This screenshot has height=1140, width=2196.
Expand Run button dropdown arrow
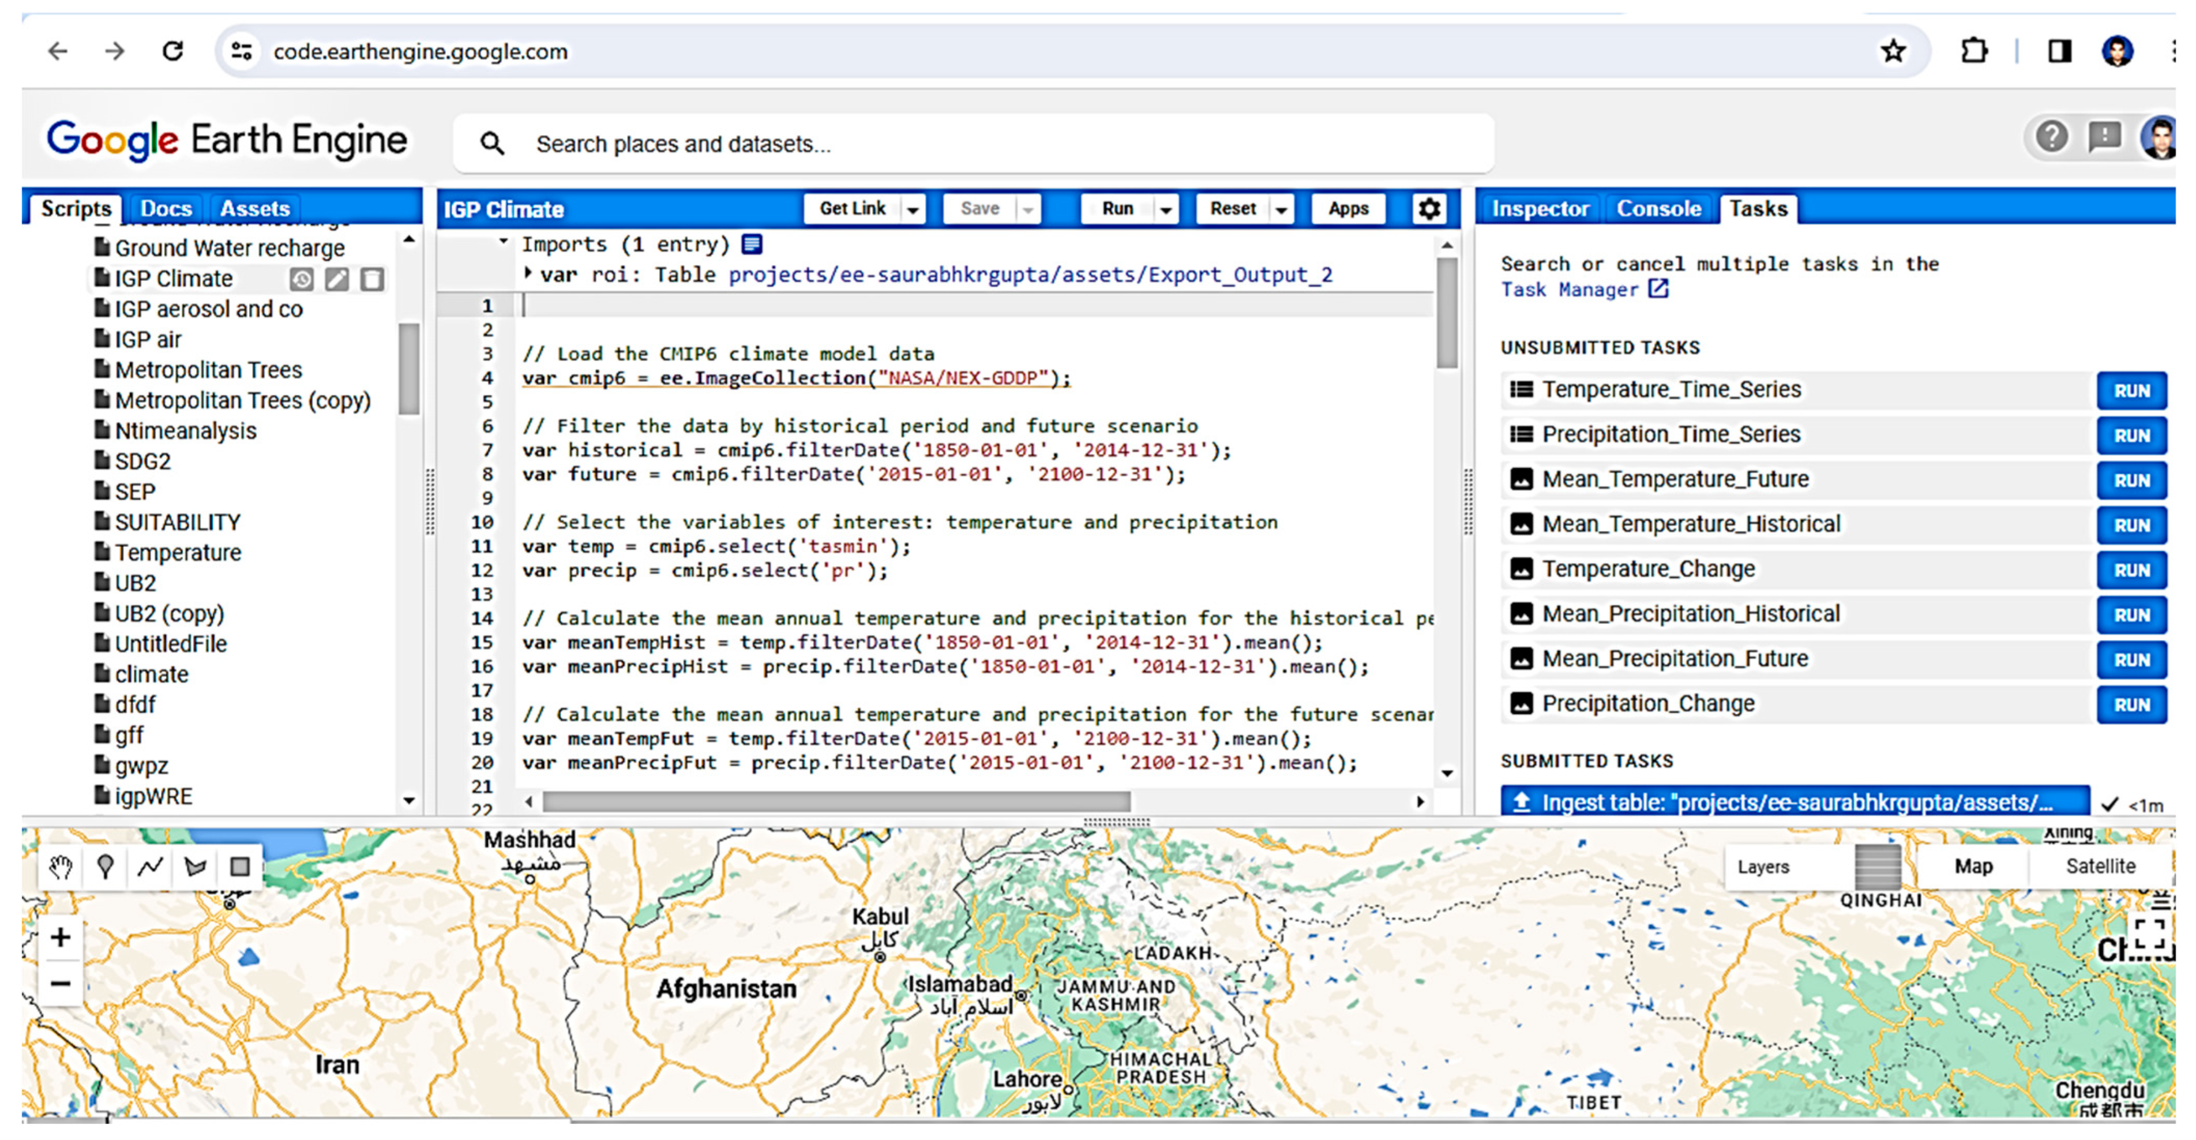pos(1165,210)
